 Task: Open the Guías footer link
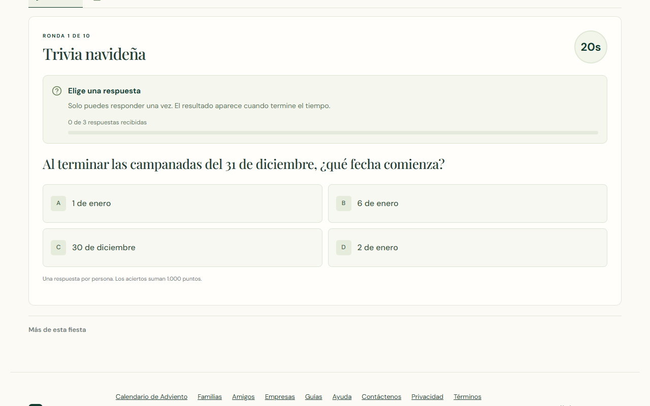[313, 397]
